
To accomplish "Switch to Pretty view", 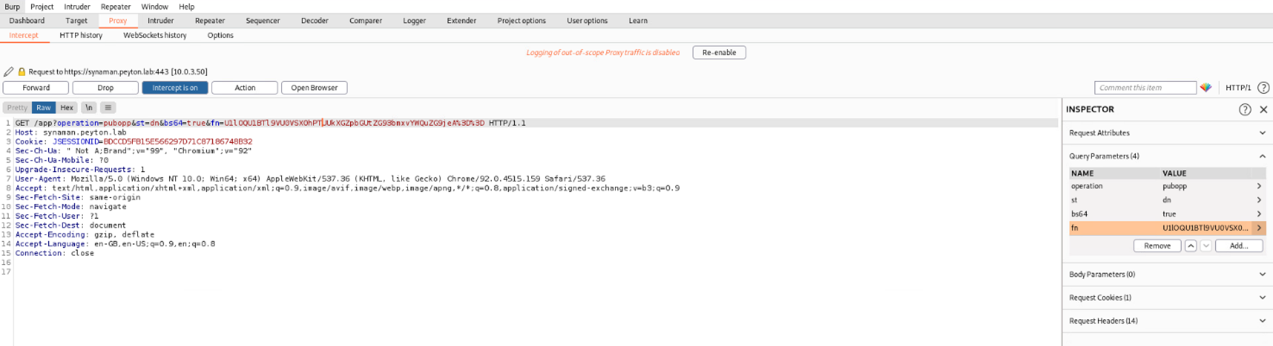I will click(x=17, y=107).
